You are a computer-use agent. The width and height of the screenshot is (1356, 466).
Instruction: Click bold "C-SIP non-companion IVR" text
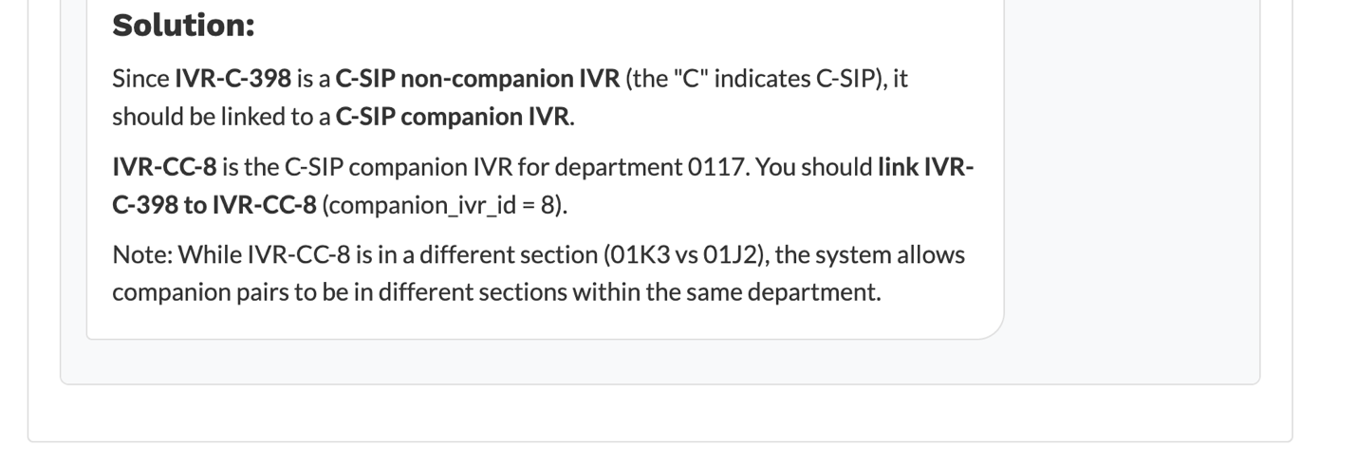[476, 79]
